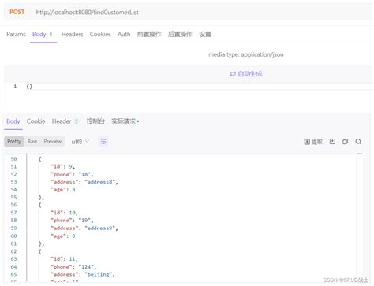Open the response Cookie tab

[36, 121]
